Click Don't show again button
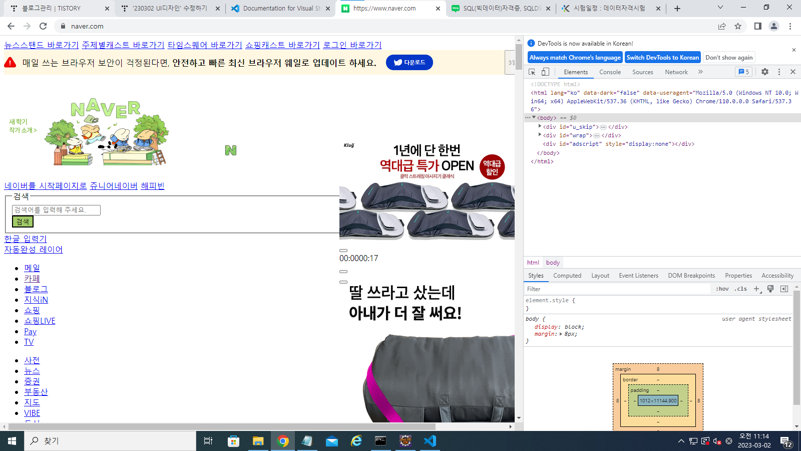801x451 pixels. (x=729, y=58)
